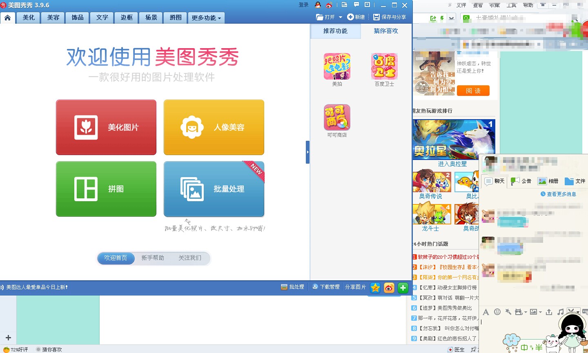Click the 奥拉星 game banner thumbnail
This screenshot has width=588, height=353.
click(454, 140)
